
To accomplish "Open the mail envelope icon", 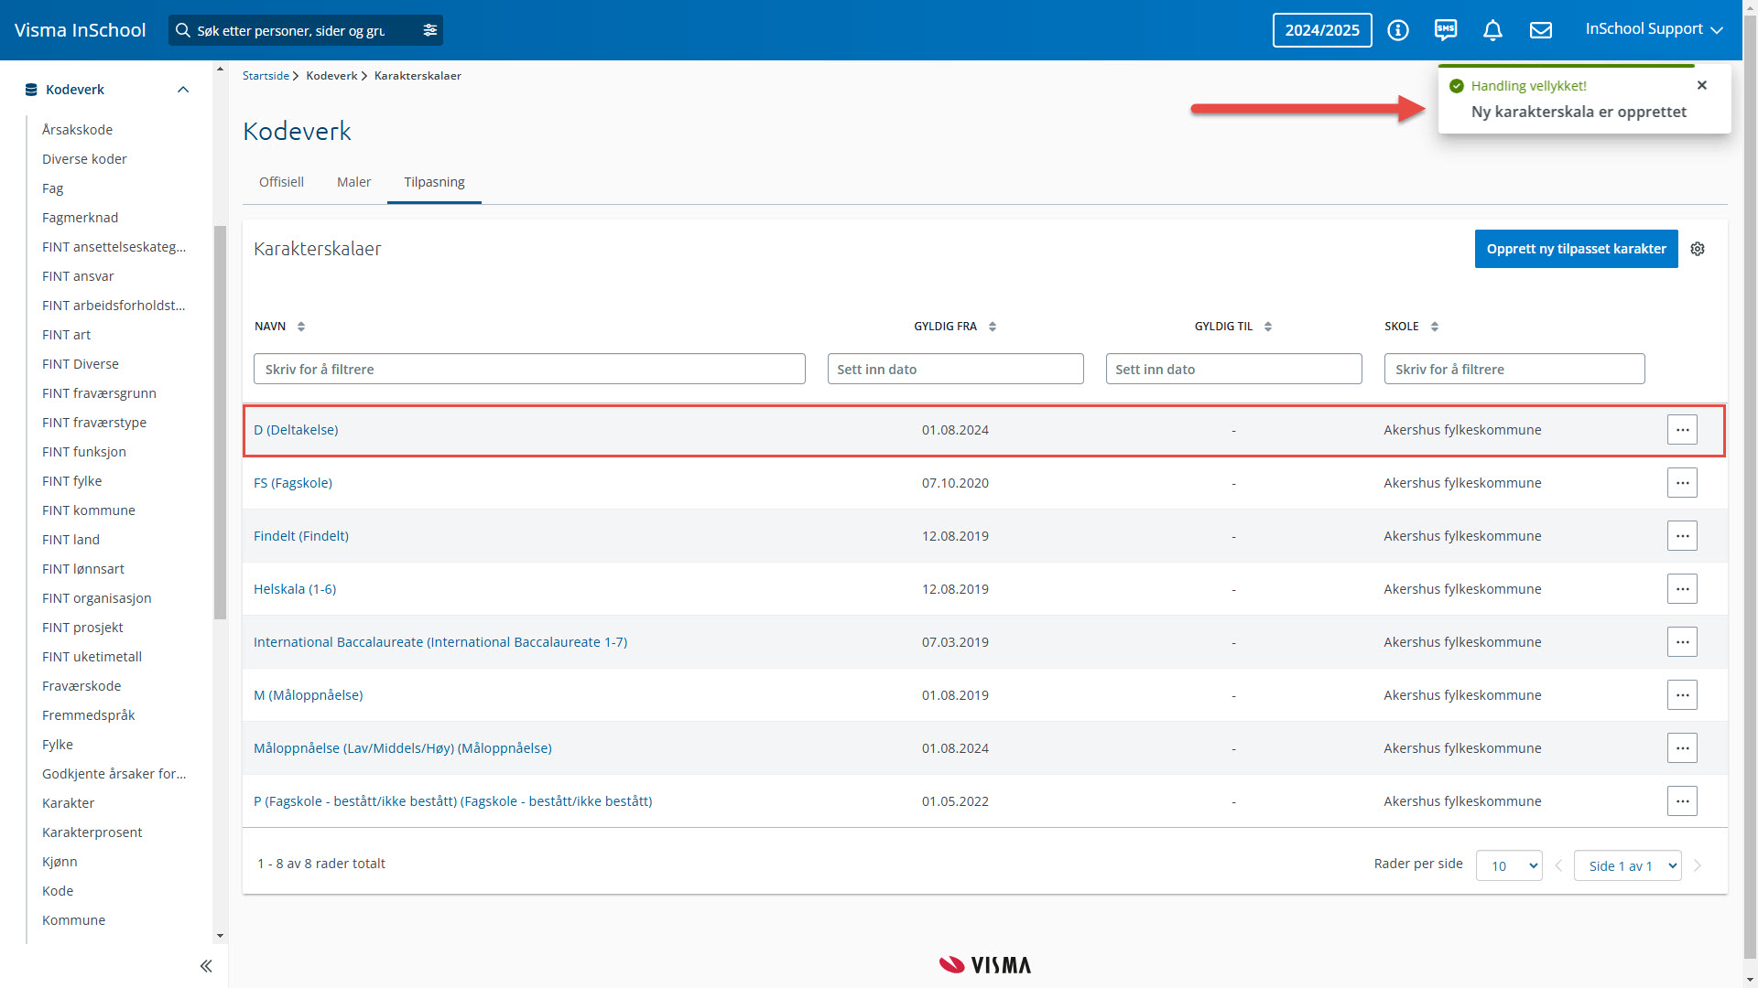I will pyautogui.click(x=1541, y=30).
